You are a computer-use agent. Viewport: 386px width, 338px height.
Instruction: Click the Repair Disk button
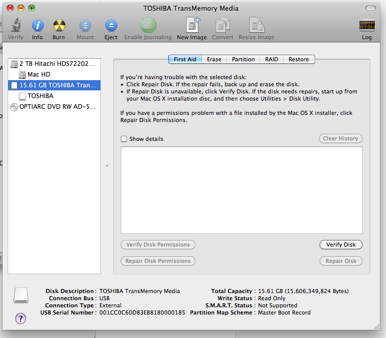pyautogui.click(x=341, y=261)
